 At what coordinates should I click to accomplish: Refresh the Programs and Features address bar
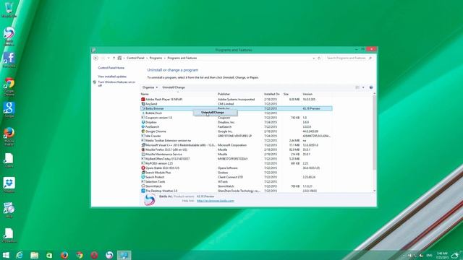[319, 58]
